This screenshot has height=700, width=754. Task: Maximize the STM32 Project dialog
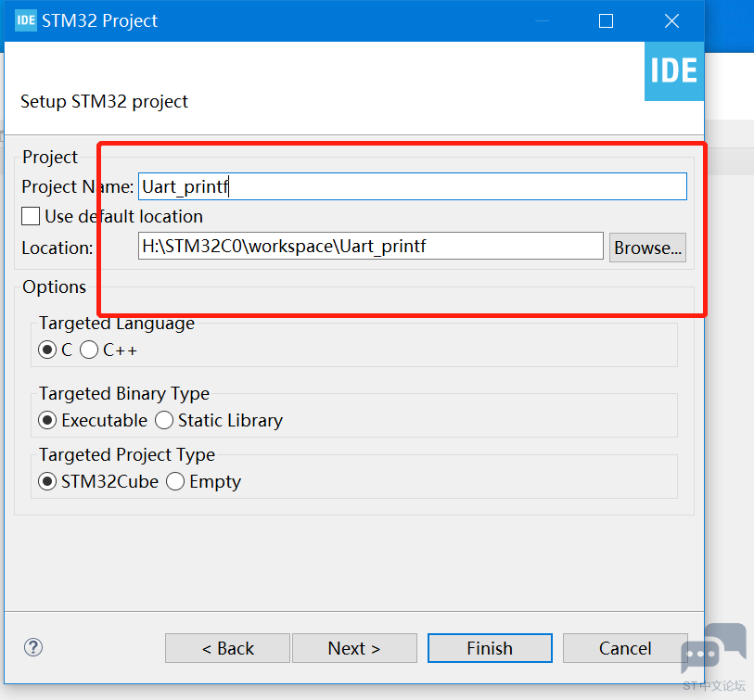pos(606,21)
